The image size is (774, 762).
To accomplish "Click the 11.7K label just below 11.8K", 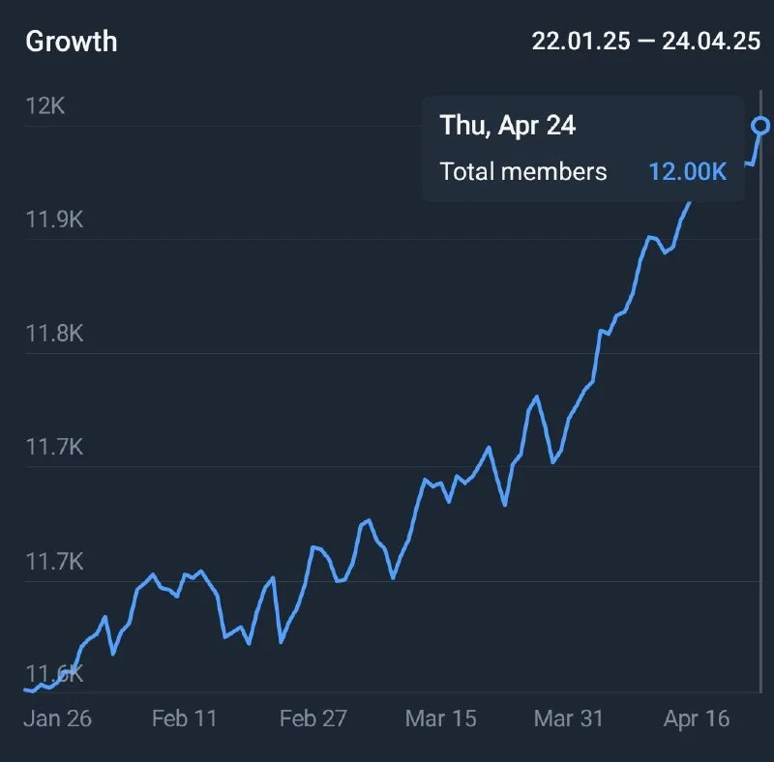I will tap(54, 448).
